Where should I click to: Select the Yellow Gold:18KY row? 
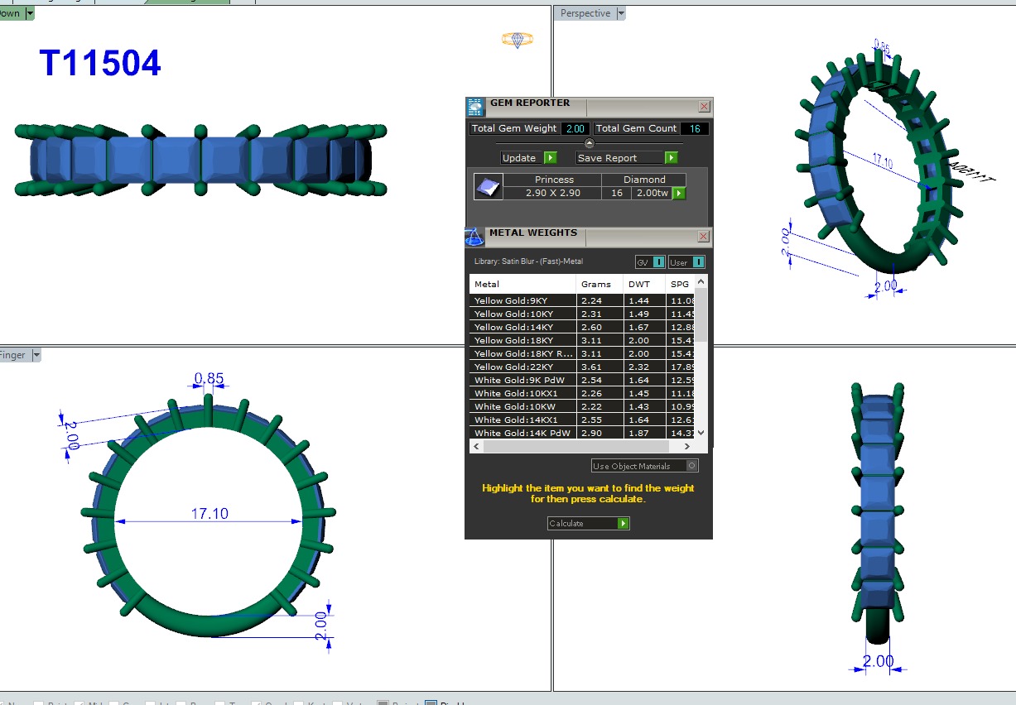pyautogui.click(x=522, y=340)
